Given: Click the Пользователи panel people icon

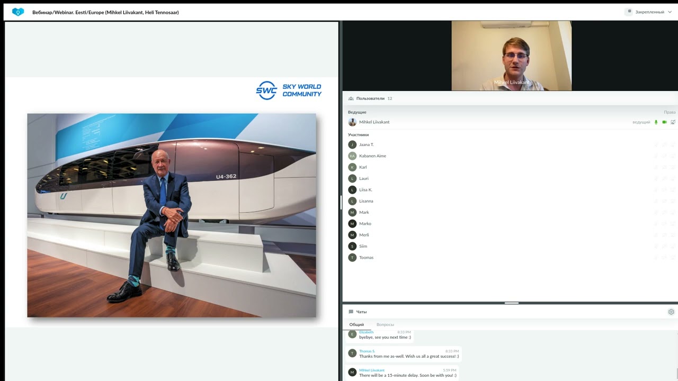Looking at the screenshot, I should [x=351, y=98].
